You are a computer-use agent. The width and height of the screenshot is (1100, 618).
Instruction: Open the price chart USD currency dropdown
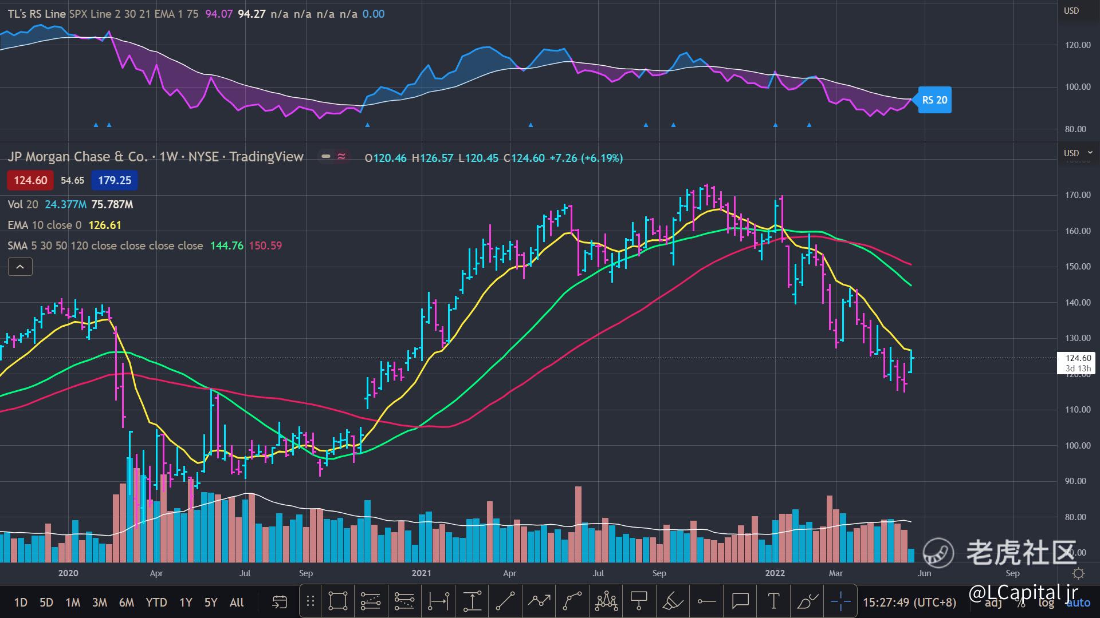point(1071,153)
